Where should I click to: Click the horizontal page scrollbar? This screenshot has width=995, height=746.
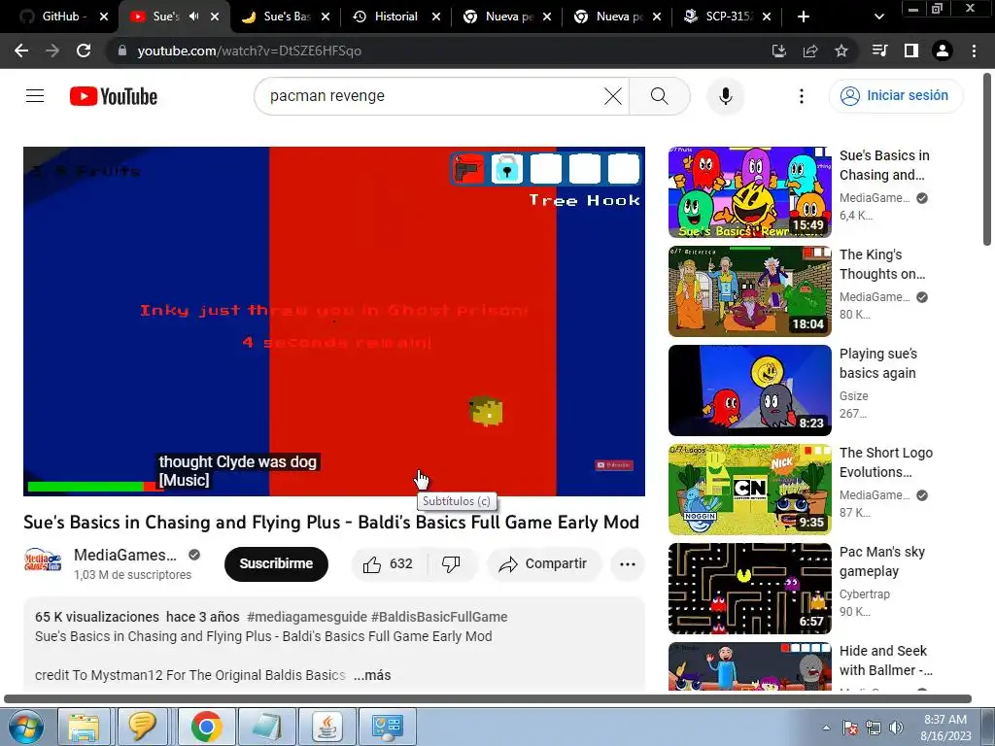[488, 699]
